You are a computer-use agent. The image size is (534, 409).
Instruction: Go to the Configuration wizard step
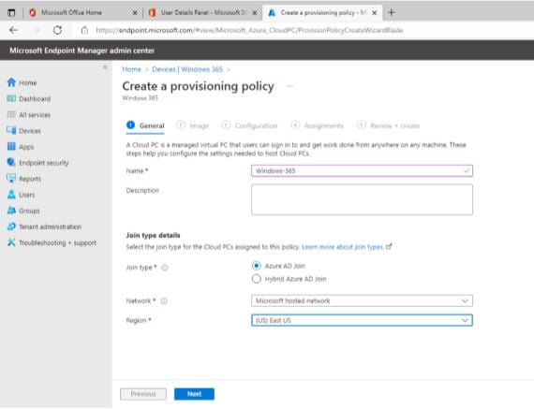coord(249,125)
